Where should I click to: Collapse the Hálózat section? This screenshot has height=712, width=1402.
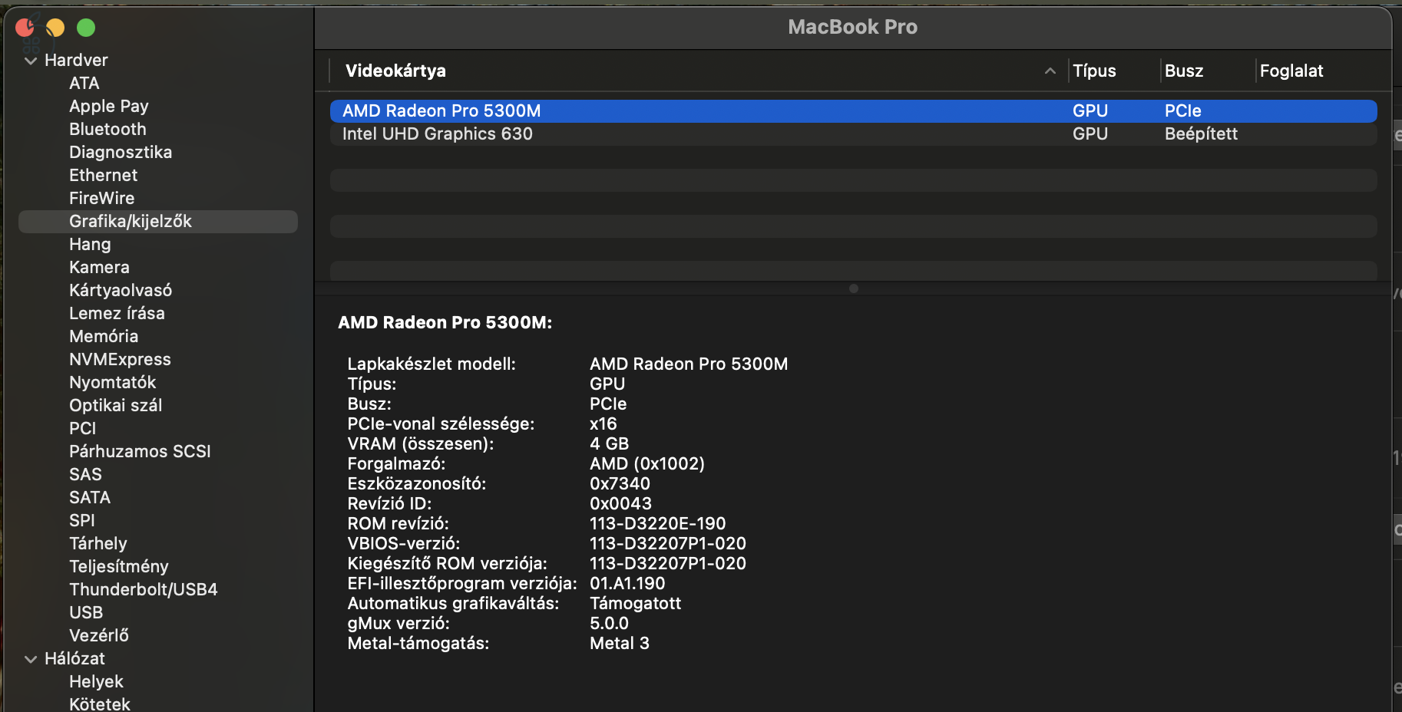tap(31, 659)
